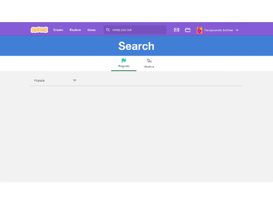The width and height of the screenshot is (273, 204).
Task: Switch to the Projects tab
Action: pos(124,63)
